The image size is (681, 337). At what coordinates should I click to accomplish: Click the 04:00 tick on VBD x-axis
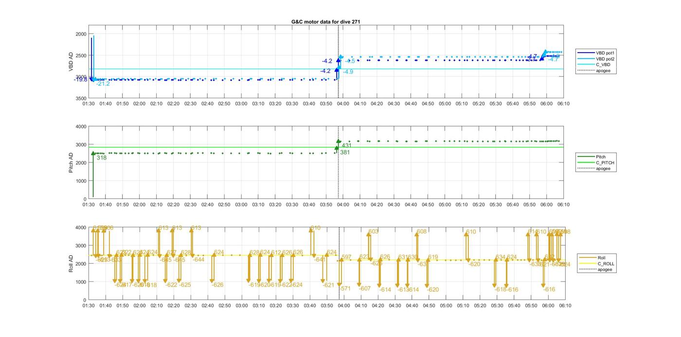pos(343,104)
